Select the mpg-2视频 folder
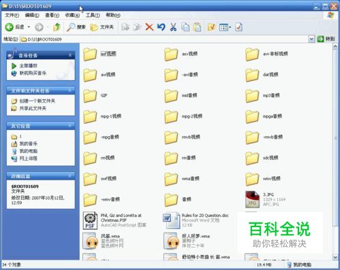This screenshot has width=340, height=270. tap(183, 116)
